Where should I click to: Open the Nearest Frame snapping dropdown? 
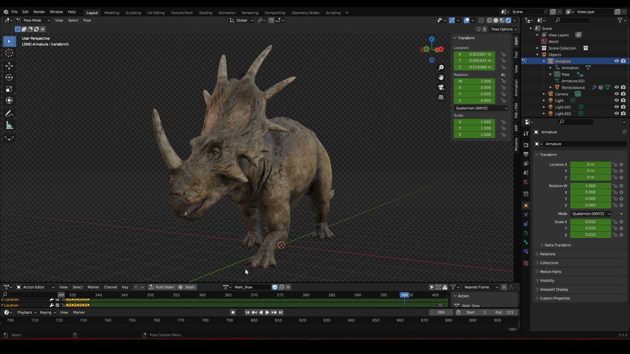tap(480, 287)
